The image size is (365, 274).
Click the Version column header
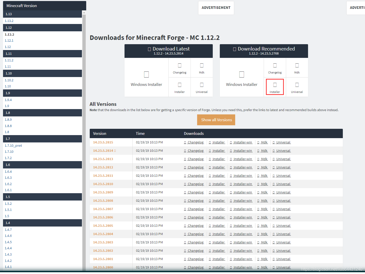pyautogui.click(x=100, y=134)
